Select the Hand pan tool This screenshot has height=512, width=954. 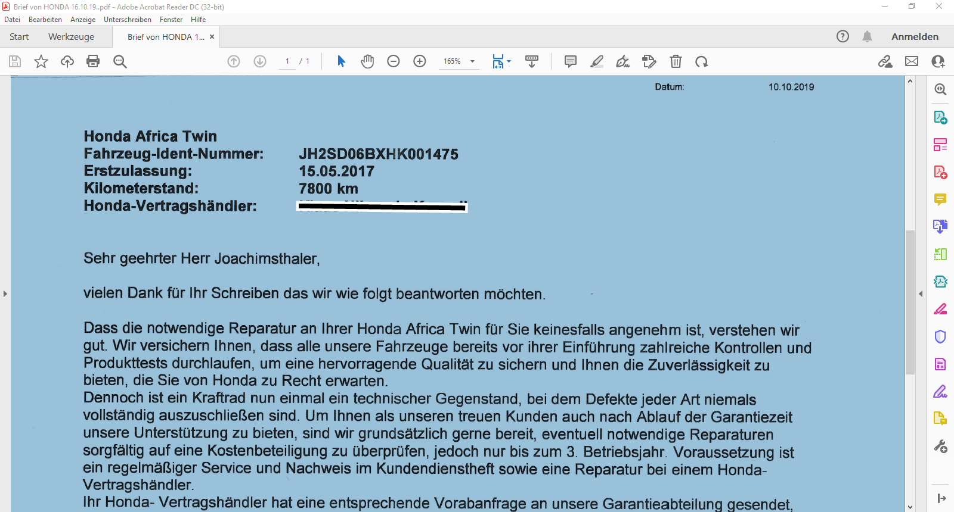(367, 61)
